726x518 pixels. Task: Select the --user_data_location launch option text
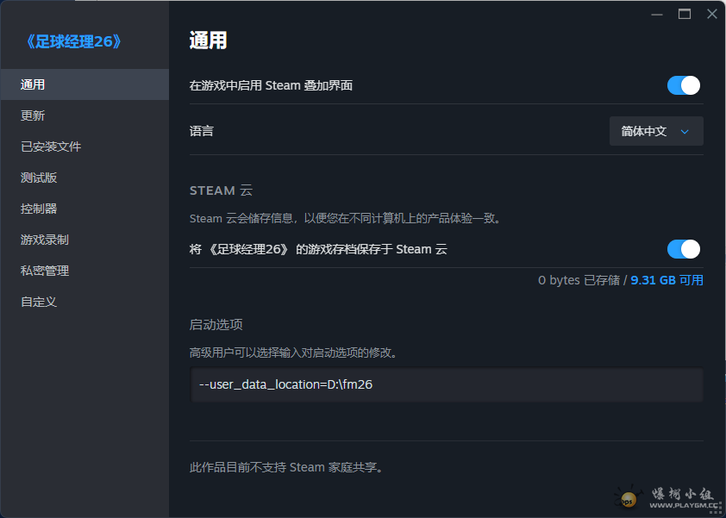(x=285, y=384)
